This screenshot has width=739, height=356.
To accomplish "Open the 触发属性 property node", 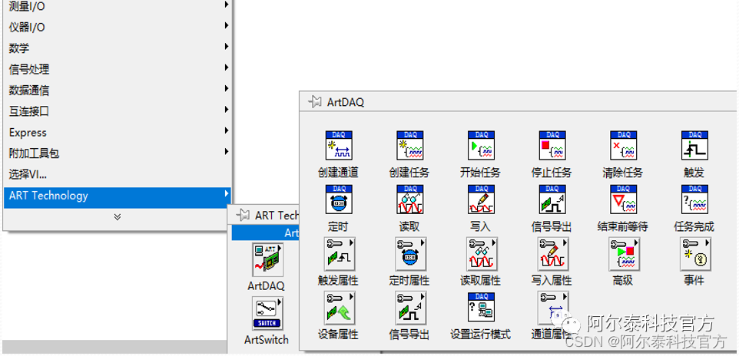I will click(340, 253).
